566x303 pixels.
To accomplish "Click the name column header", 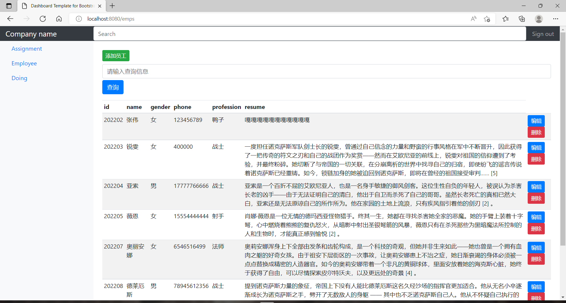I will pyautogui.click(x=134, y=107).
